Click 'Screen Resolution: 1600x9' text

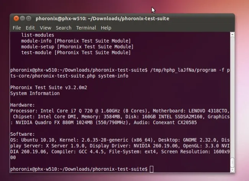195,151
